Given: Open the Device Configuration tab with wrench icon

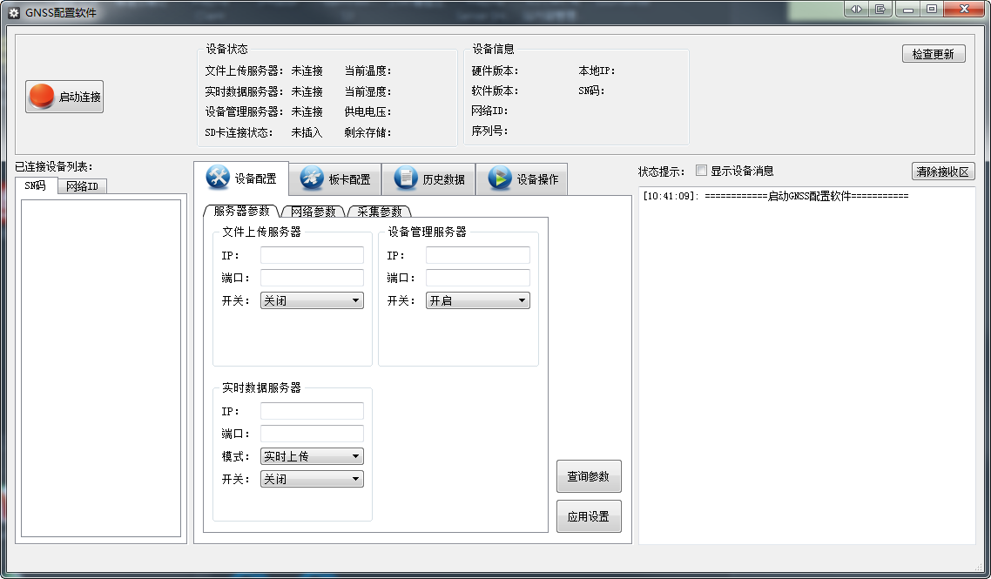Looking at the screenshot, I should tap(241, 178).
